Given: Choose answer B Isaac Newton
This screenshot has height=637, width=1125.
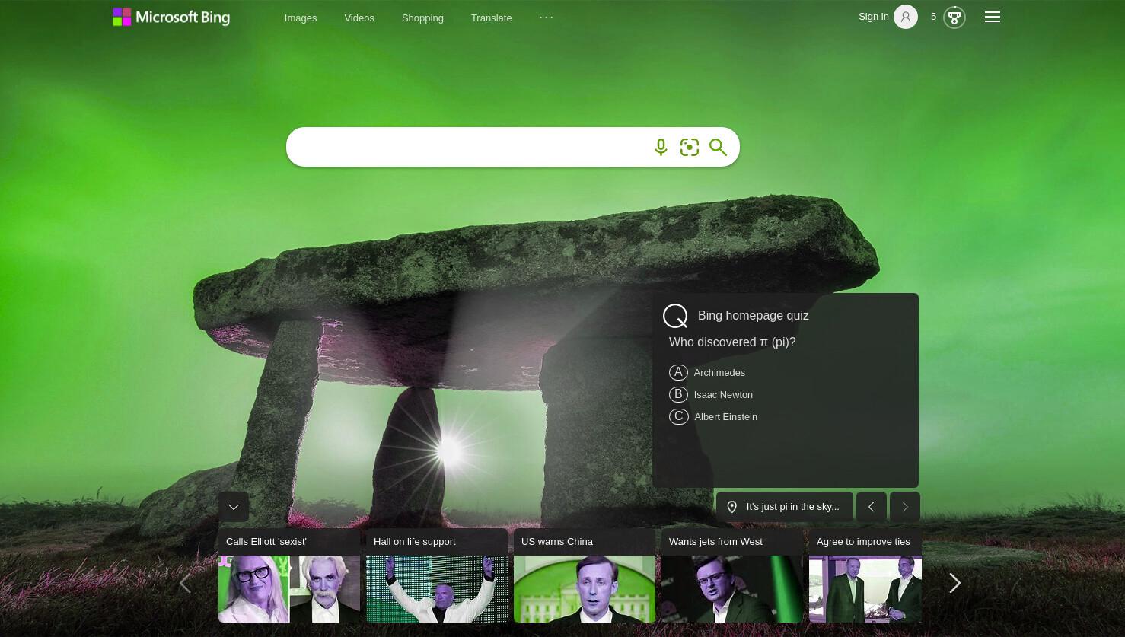Looking at the screenshot, I should pyautogui.click(x=711, y=394).
